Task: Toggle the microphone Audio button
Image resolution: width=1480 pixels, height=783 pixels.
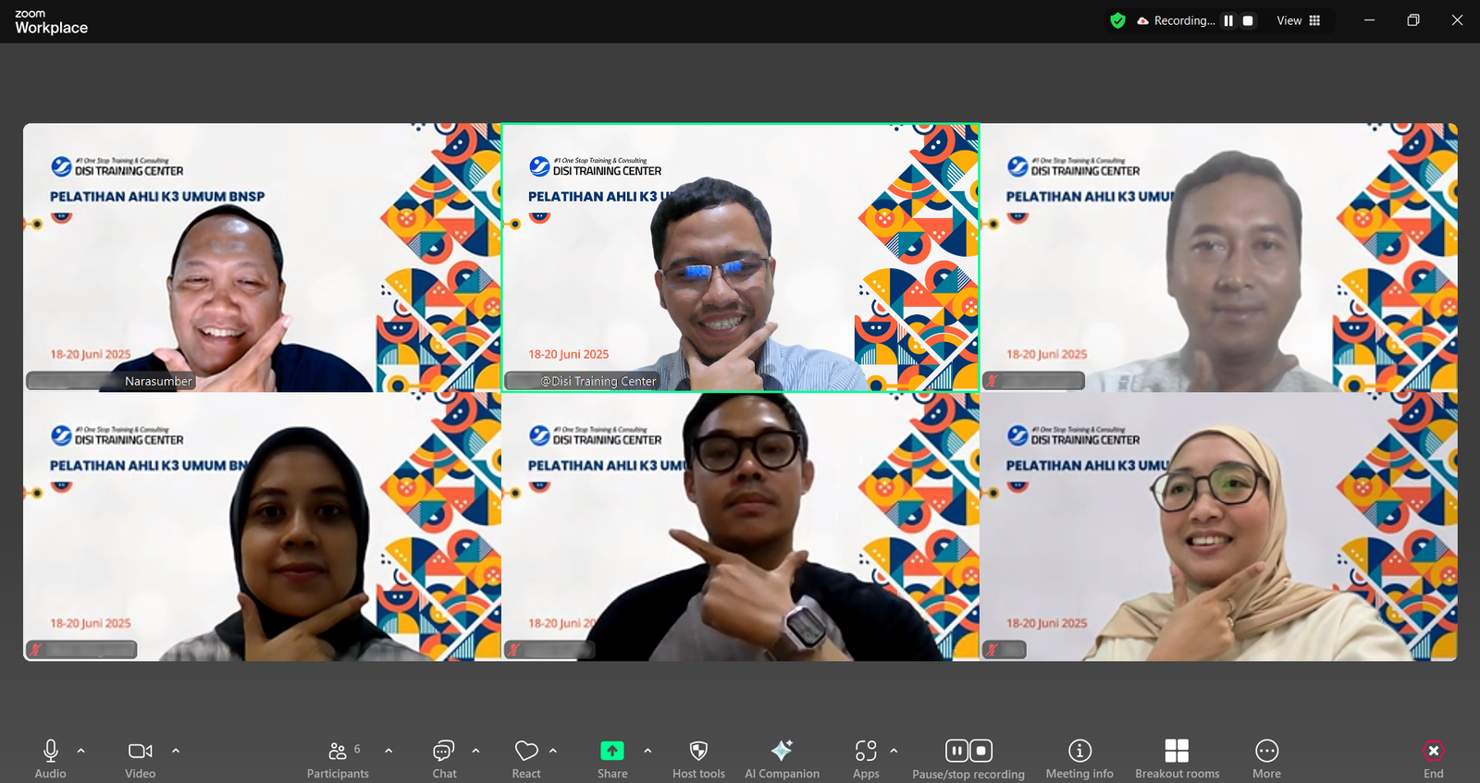Action: click(51, 757)
